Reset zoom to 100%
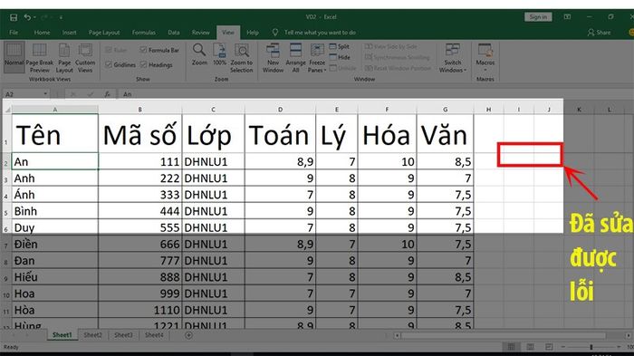The image size is (634, 356). pos(219,54)
